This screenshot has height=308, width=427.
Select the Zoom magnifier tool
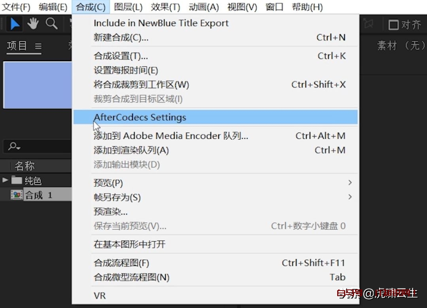[51, 24]
